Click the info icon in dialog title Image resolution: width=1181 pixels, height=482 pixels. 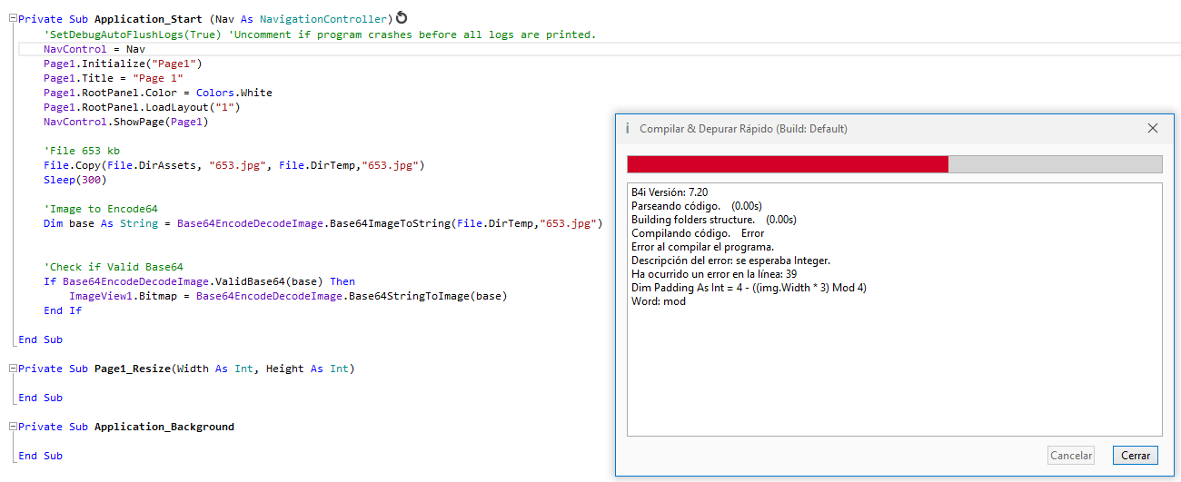pos(627,128)
